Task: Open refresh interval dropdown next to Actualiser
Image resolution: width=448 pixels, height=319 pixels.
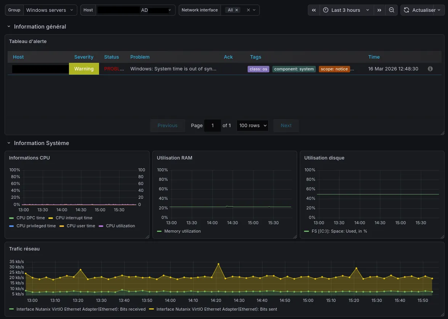Action: tap(439, 10)
